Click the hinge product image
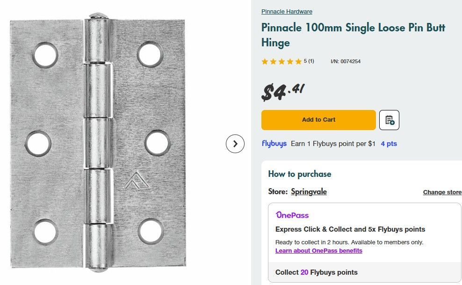The height and width of the screenshot is (285, 462). pos(98,143)
